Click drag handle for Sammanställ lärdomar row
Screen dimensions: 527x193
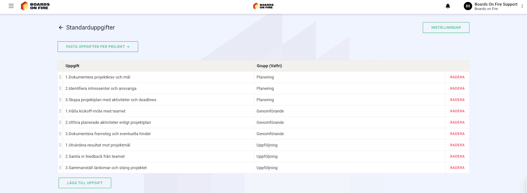click(60, 168)
